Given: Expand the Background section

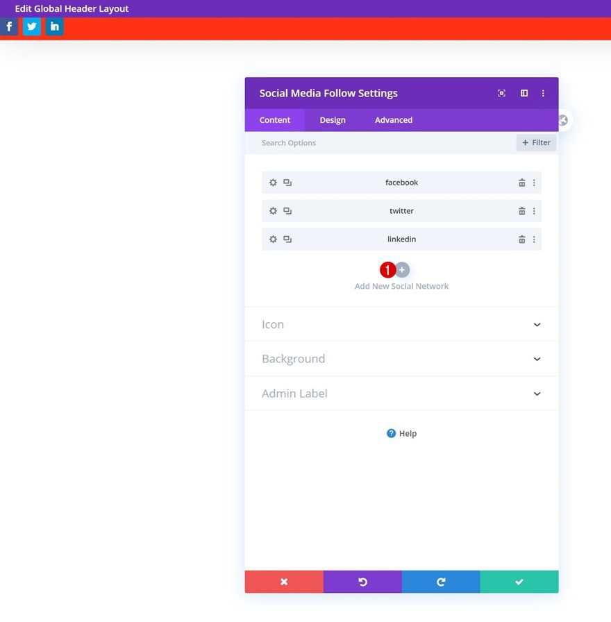Looking at the screenshot, I should click(401, 359).
